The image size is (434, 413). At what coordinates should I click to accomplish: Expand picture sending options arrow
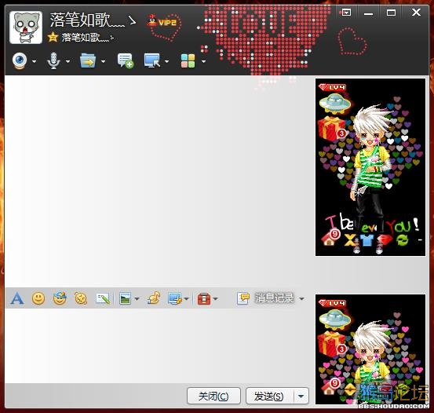[x=137, y=299]
